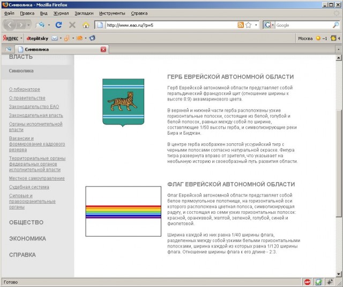Expand the ОБЩЕСТВО sidebar section

point(26,222)
